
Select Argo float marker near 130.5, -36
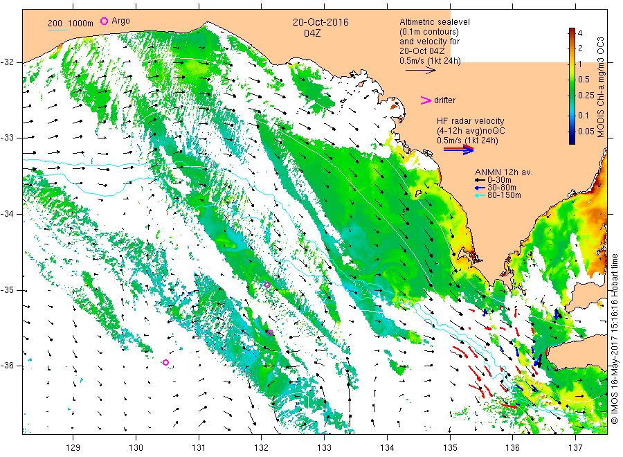point(166,362)
